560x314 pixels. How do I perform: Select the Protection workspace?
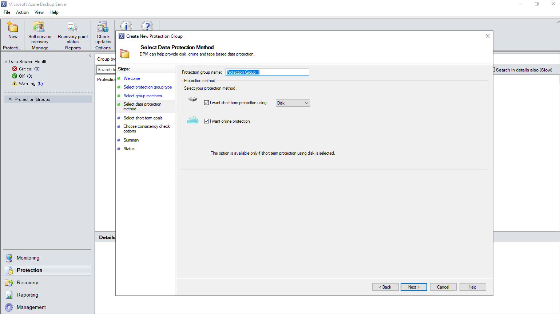coord(47,270)
